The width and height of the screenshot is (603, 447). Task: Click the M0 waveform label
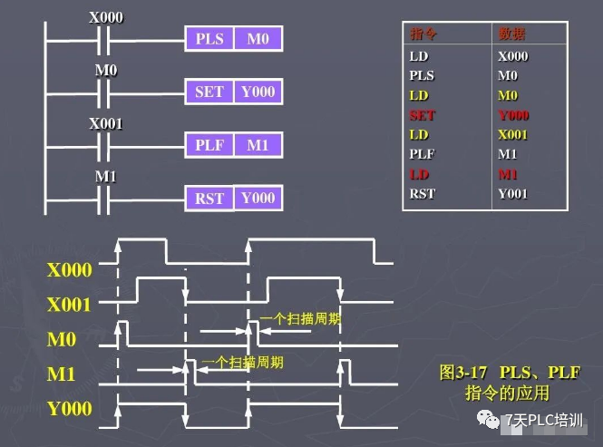[x=62, y=340]
